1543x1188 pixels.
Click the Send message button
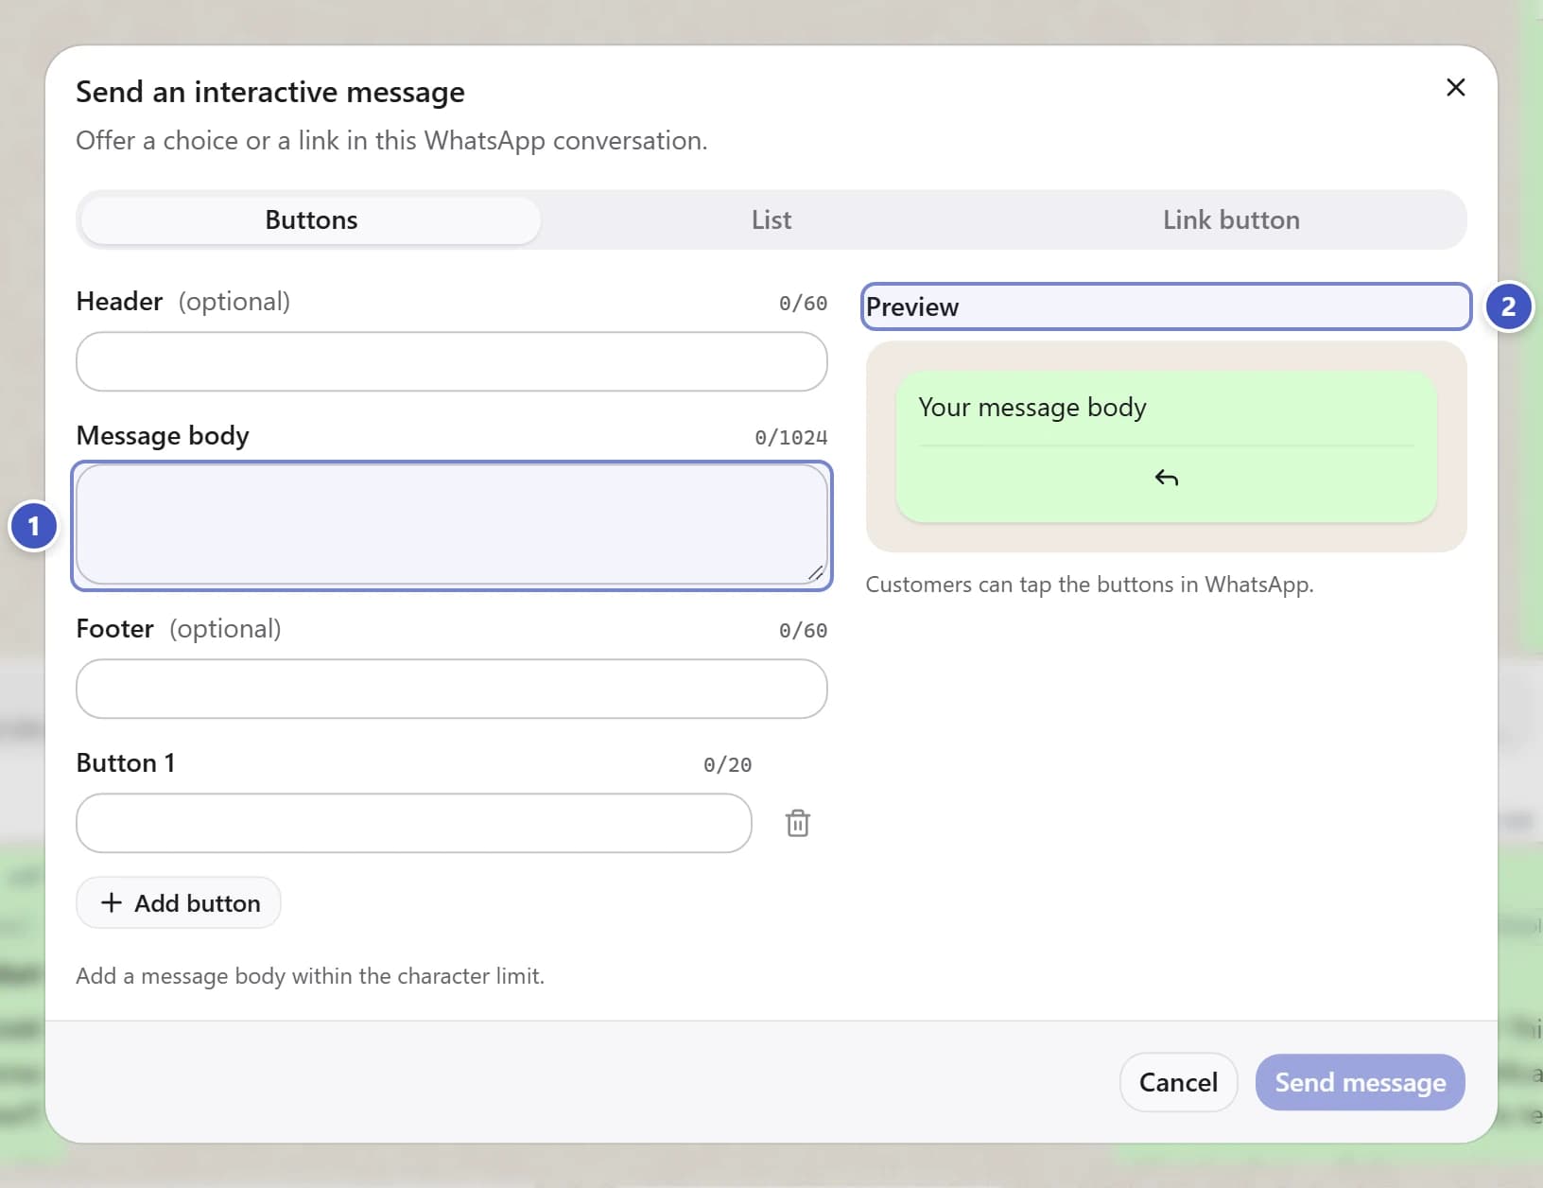point(1360,1082)
